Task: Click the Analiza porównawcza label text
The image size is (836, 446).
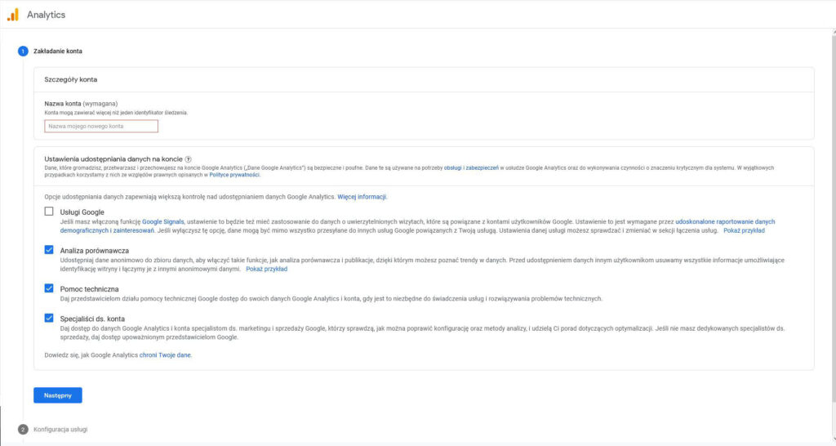Action: click(95, 250)
